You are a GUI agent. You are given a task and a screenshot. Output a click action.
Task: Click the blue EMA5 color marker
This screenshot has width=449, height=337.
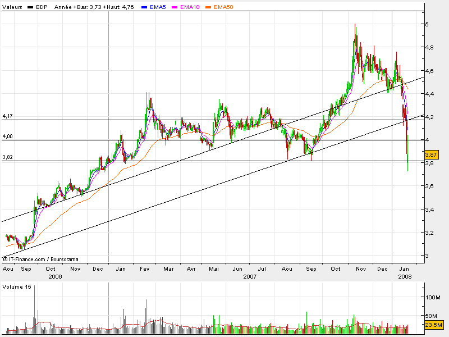click(x=144, y=7)
